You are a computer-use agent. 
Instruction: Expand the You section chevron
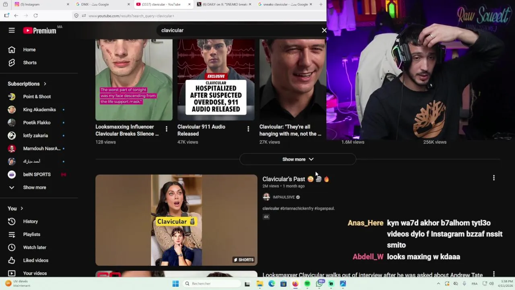tap(22, 208)
